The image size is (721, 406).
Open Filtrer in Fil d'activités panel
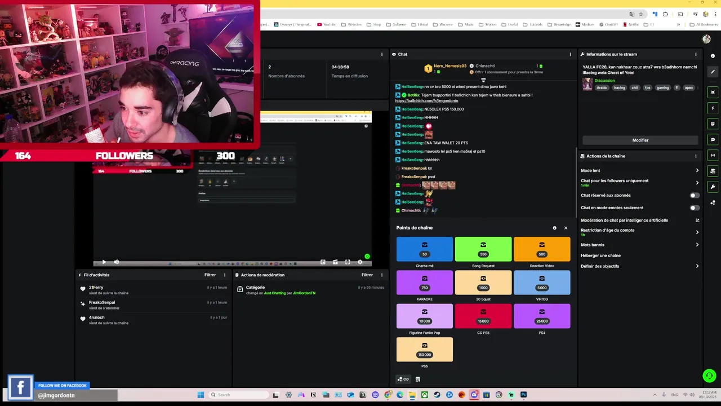(210, 275)
